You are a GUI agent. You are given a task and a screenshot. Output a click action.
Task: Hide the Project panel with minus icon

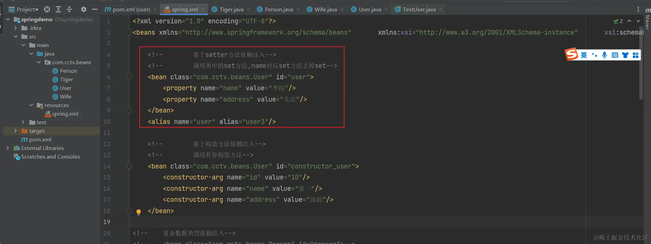click(x=95, y=9)
